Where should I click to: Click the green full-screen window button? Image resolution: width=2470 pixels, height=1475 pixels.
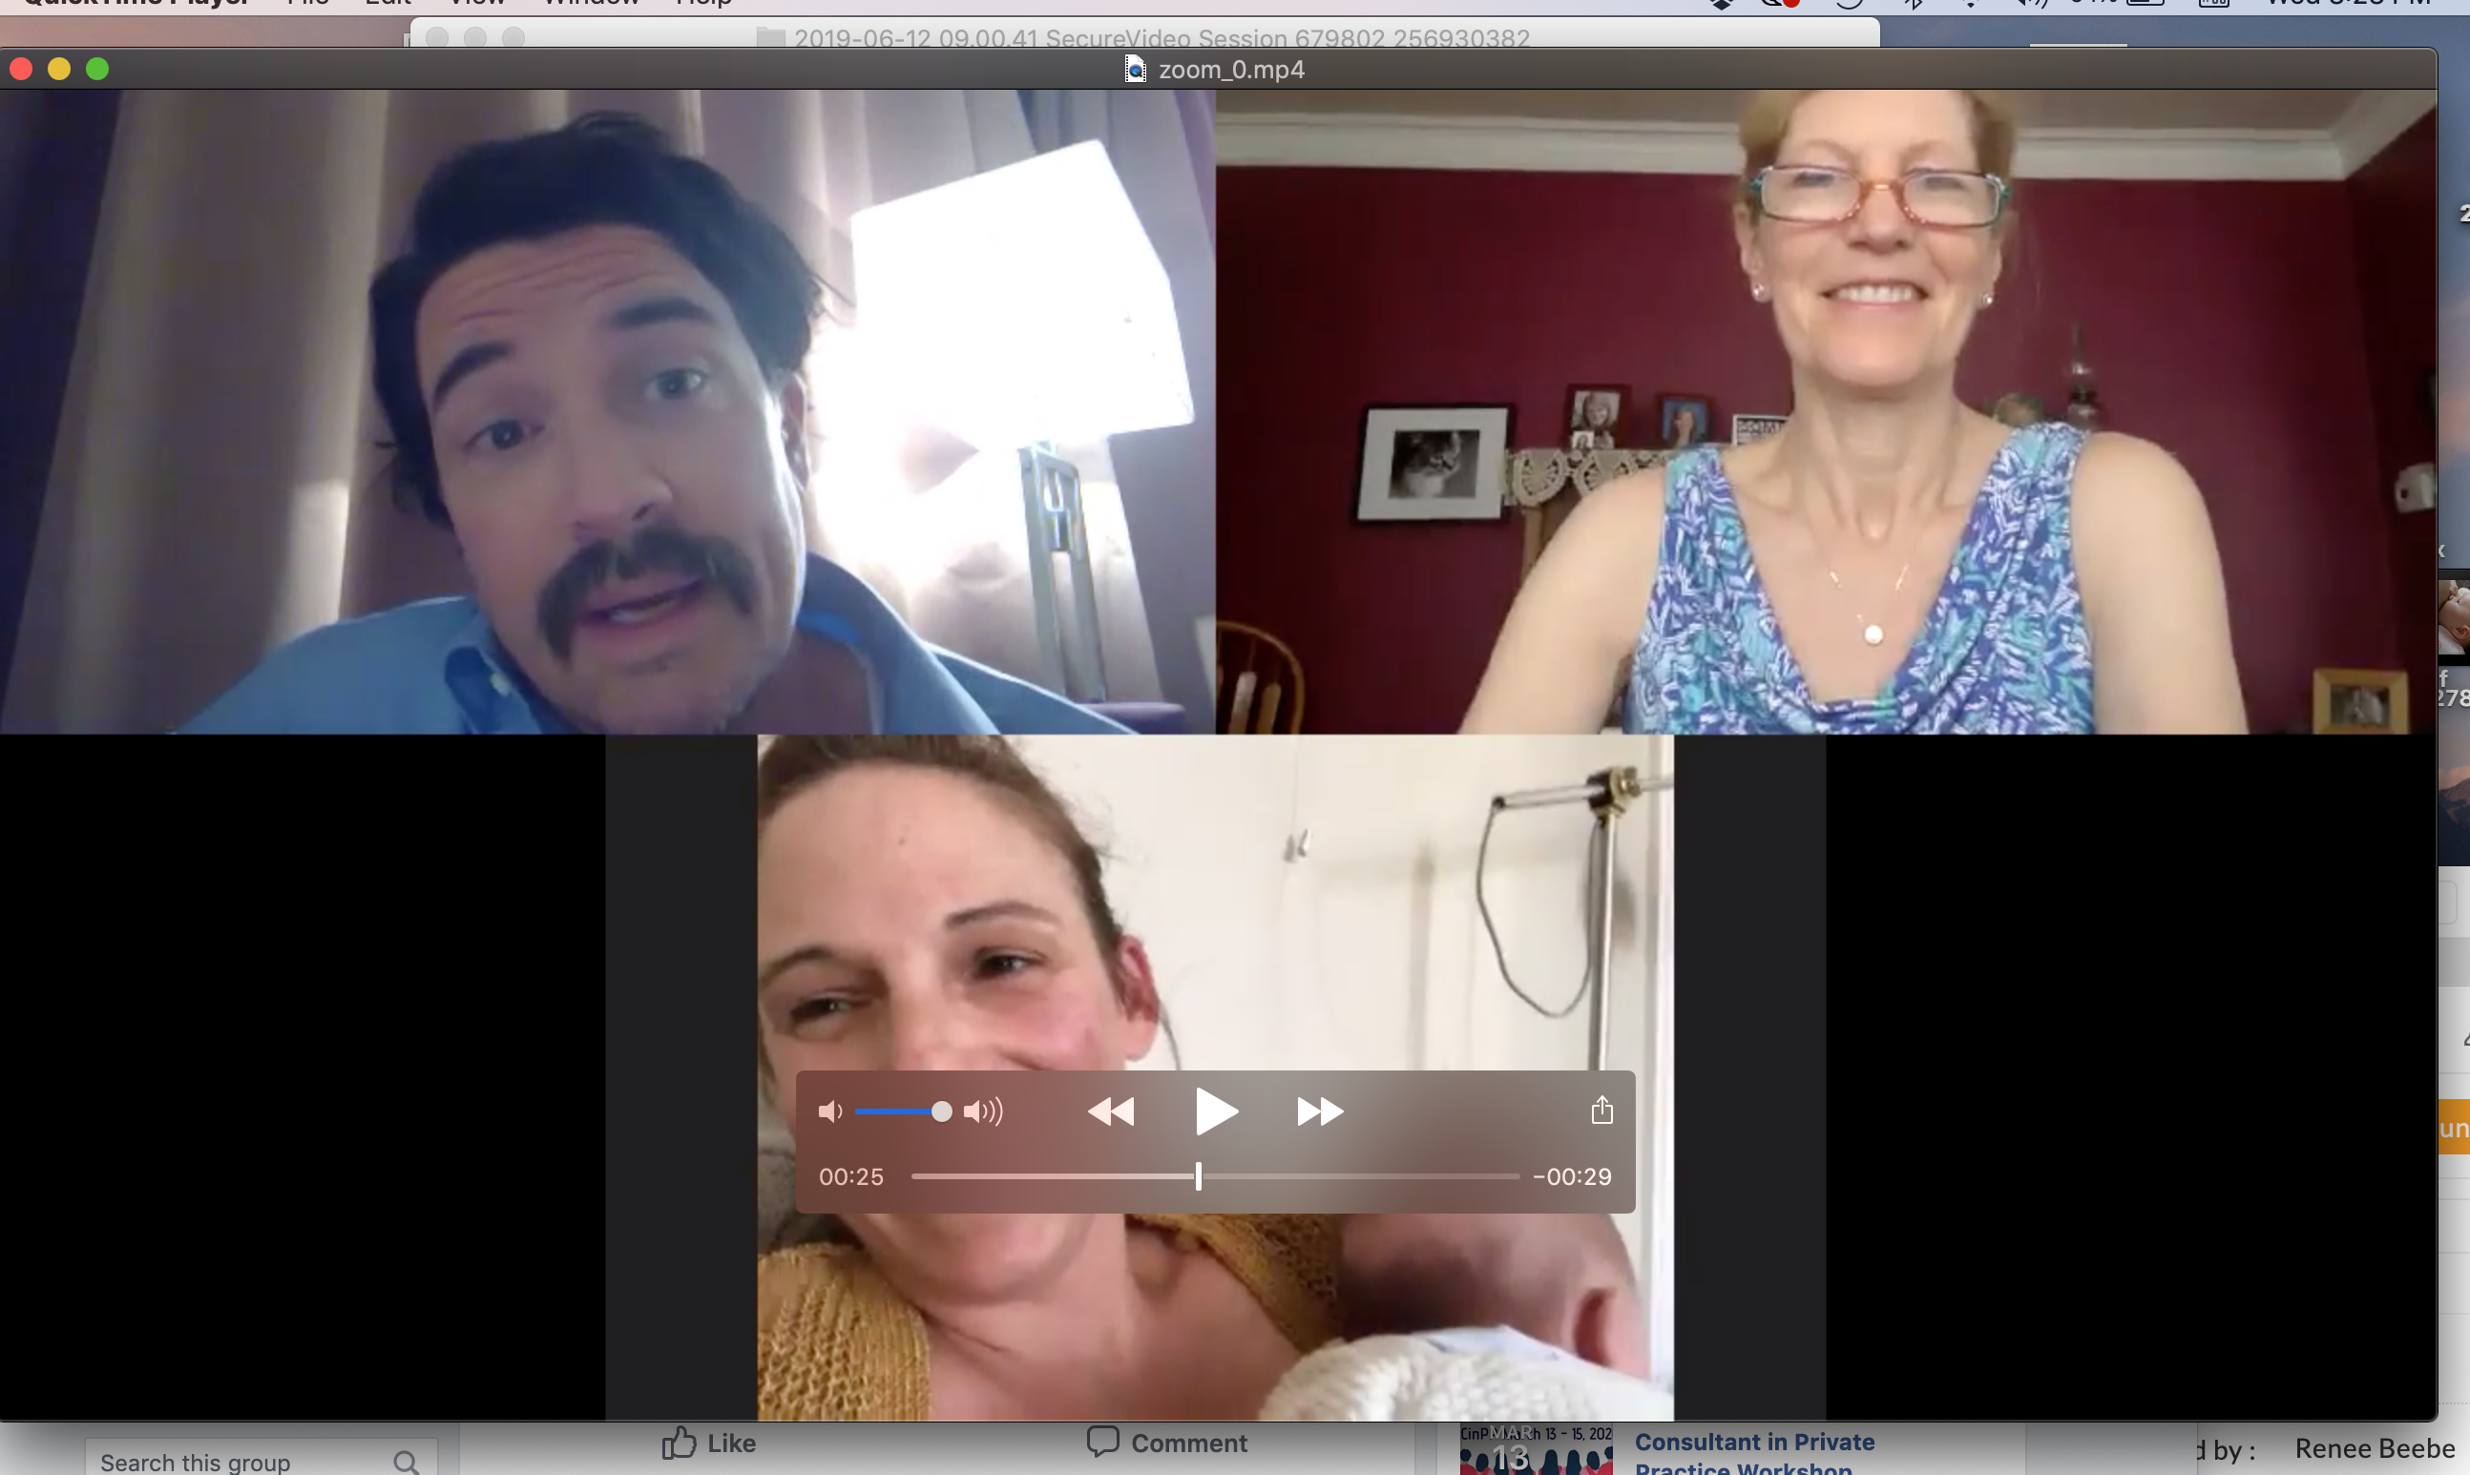[x=97, y=69]
